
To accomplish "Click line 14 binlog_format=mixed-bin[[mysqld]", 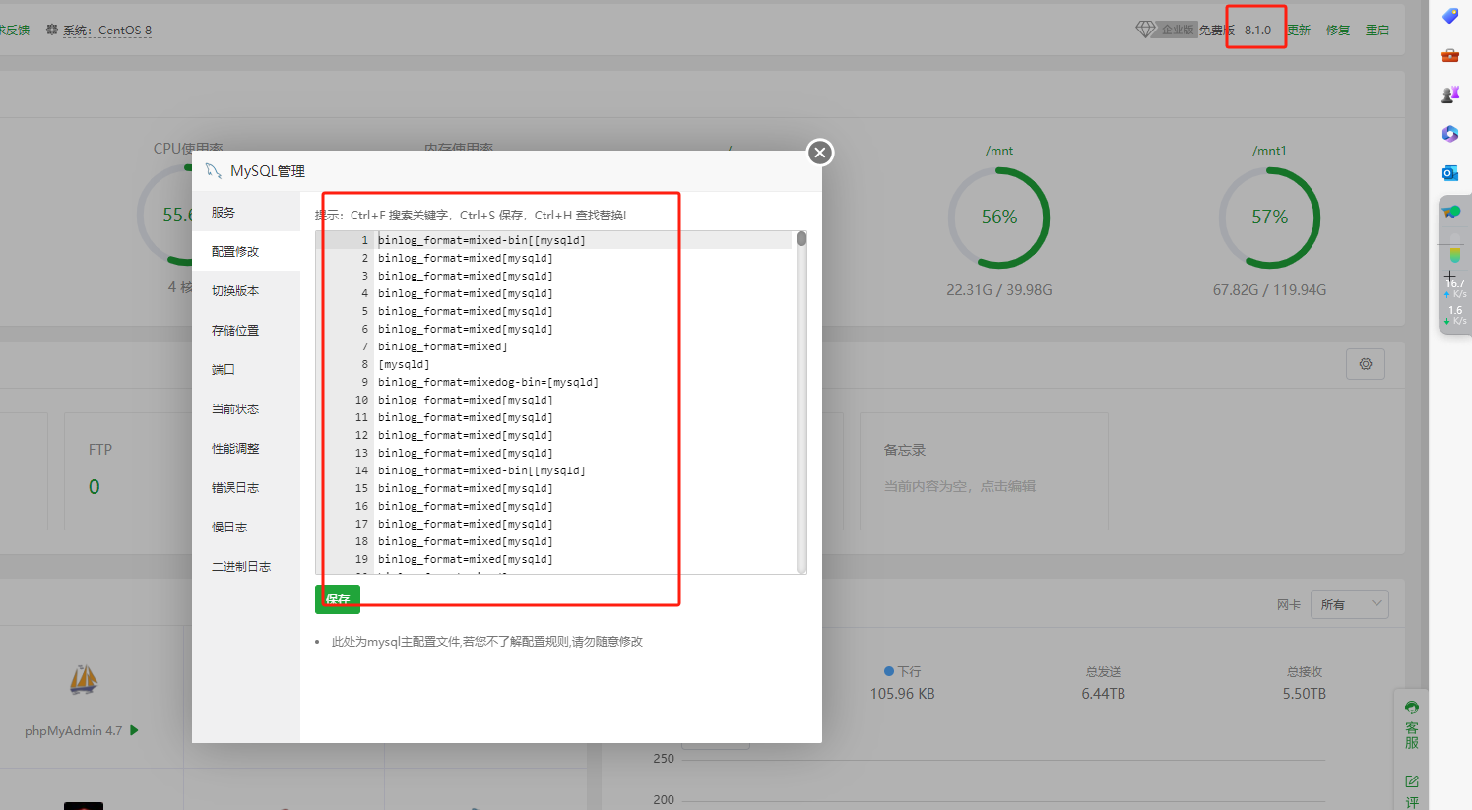I will pyautogui.click(x=481, y=470).
